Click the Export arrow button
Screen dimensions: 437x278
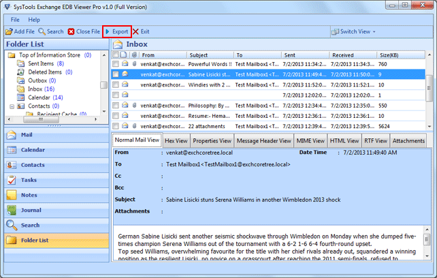[117, 31]
